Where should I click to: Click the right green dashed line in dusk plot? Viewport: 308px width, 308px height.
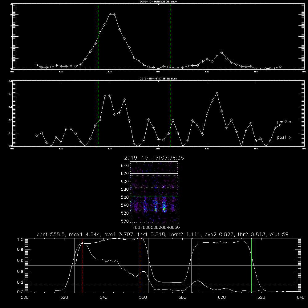click(x=170, y=114)
